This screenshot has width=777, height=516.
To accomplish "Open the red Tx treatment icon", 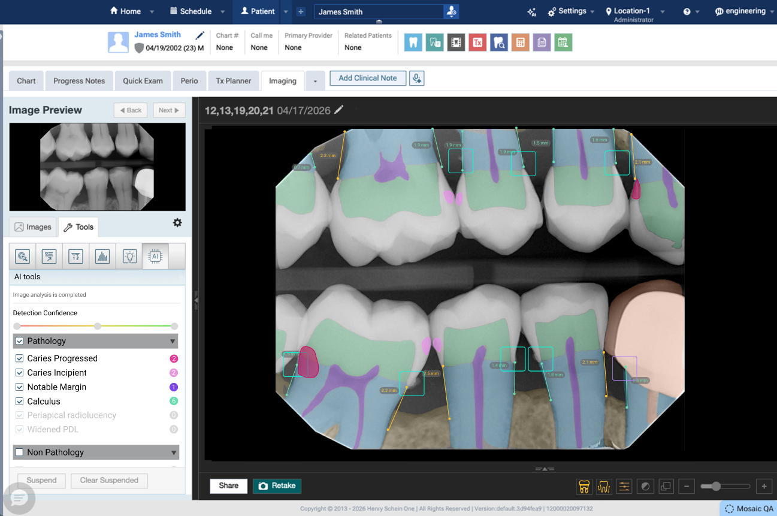I will pyautogui.click(x=477, y=43).
